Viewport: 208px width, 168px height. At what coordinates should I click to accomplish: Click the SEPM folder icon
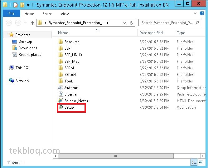pos(60,68)
